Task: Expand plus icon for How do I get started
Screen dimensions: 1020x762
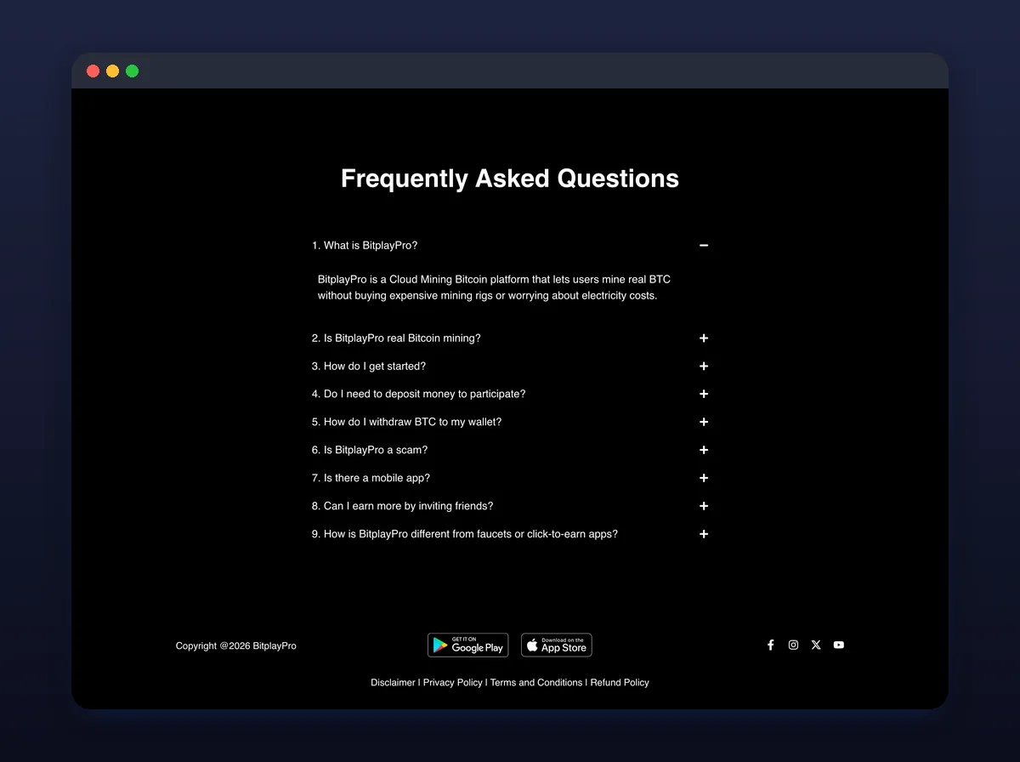Action: tap(704, 367)
